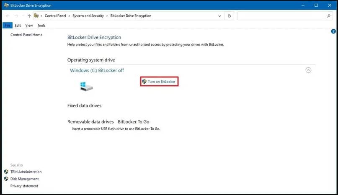This screenshot has height=195, width=338.
Task: Click the BitLocker Drive Encryption breadcrumb
Action: click(x=131, y=16)
